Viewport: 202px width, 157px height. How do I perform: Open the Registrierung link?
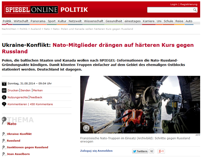(x=189, y=4)
